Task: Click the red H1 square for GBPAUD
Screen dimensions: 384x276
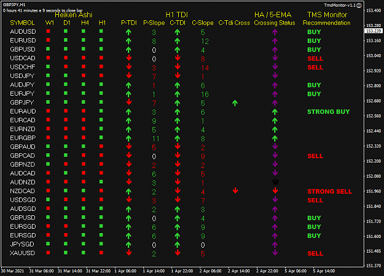Action: click(101, 146)
